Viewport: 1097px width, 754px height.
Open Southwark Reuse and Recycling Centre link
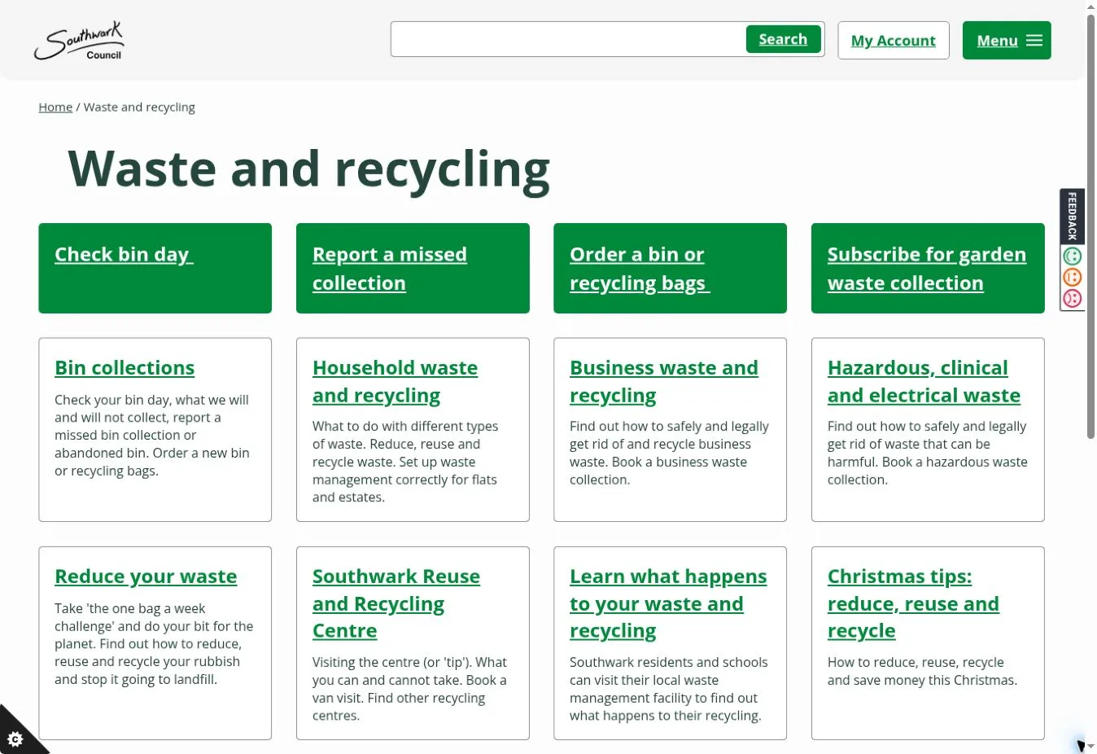[x=396, y=603]
